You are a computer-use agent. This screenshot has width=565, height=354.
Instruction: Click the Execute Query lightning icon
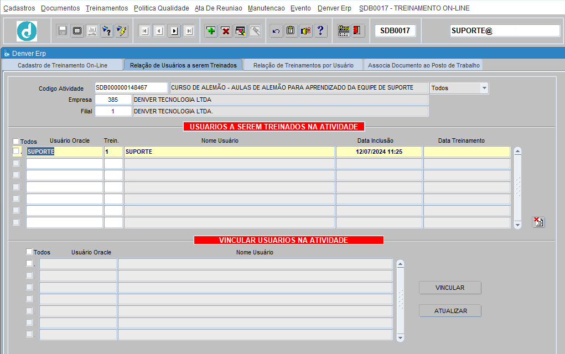122,31
